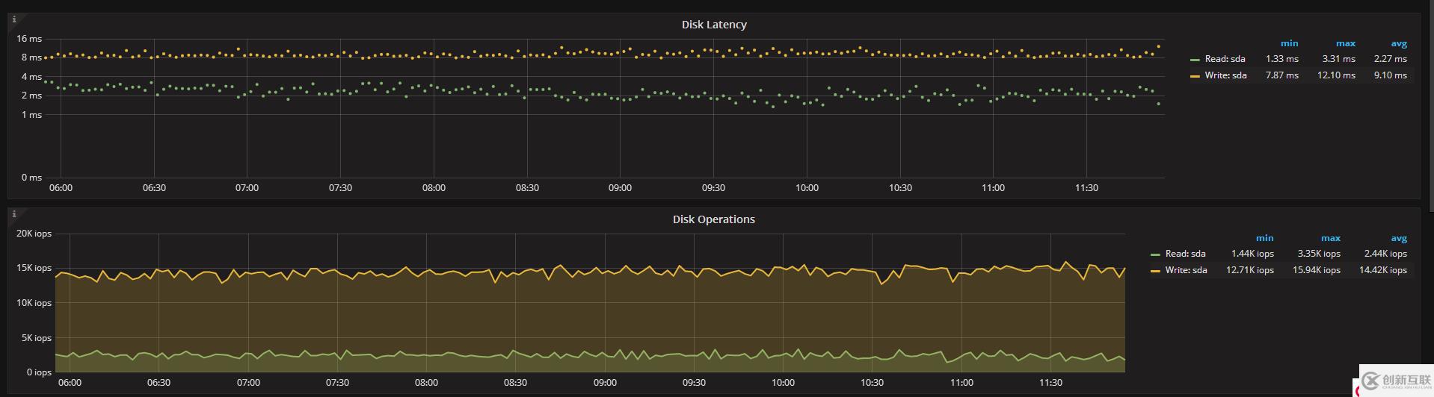The height and width of the screenshot is (397, 1434).
Task: Click the 11:30 time label in Disk Operations chart
Action: pyautogui.click(x=1050, y=383)
